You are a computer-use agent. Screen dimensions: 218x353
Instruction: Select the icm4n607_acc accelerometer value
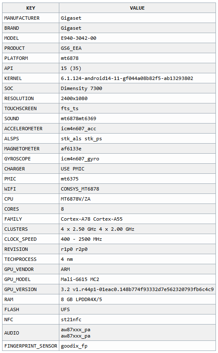(x=79, y=129)
